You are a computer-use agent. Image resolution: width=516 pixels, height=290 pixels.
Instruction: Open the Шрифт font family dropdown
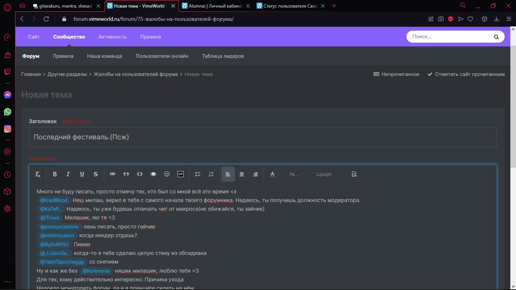pos(327,174)
